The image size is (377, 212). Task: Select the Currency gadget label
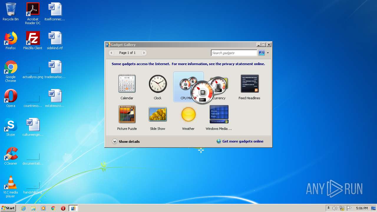tap(219, 98)
